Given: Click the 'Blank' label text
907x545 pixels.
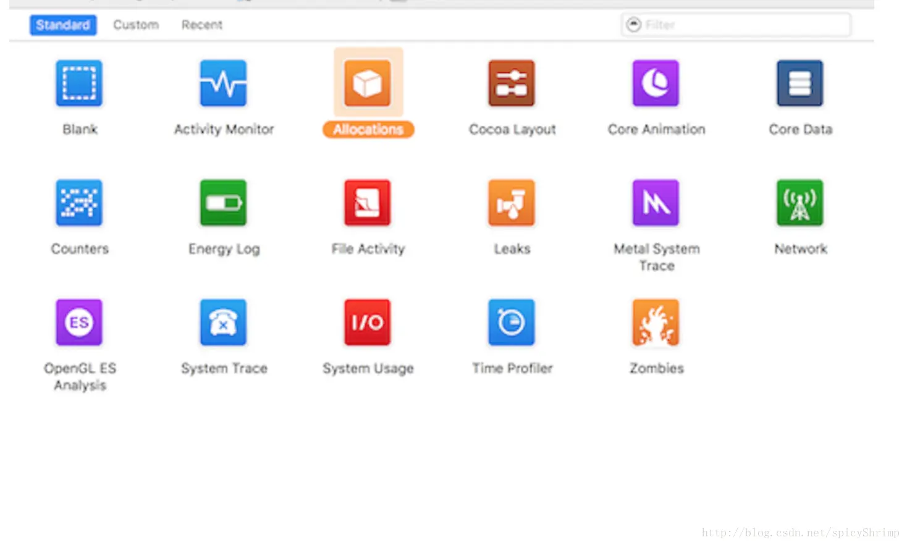Looking at the screenshot, I should point(80,129).
